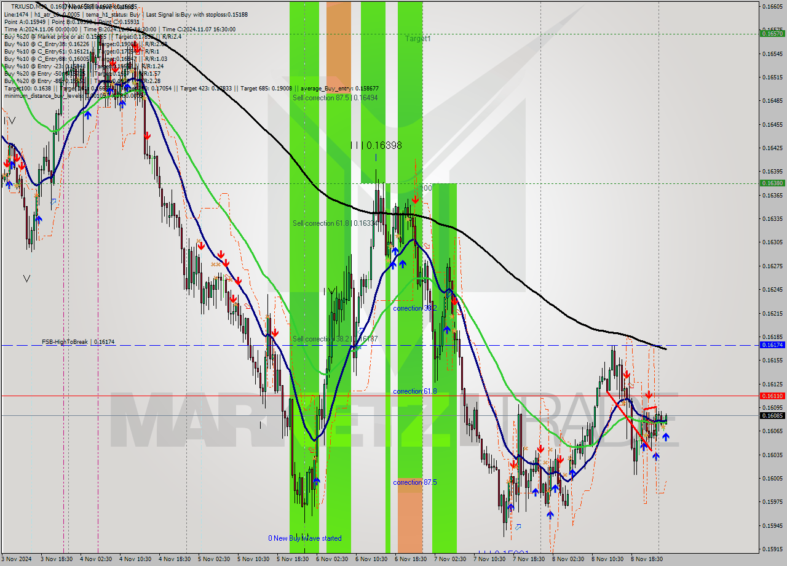Click the 0.16035 price axis value
Viewport: 787px width, 566px height.
pos(772,455)
